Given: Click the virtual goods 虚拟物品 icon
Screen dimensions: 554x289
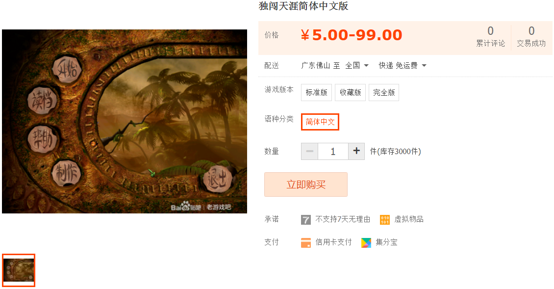Looking at the screenshot, I should coord(385,220).
